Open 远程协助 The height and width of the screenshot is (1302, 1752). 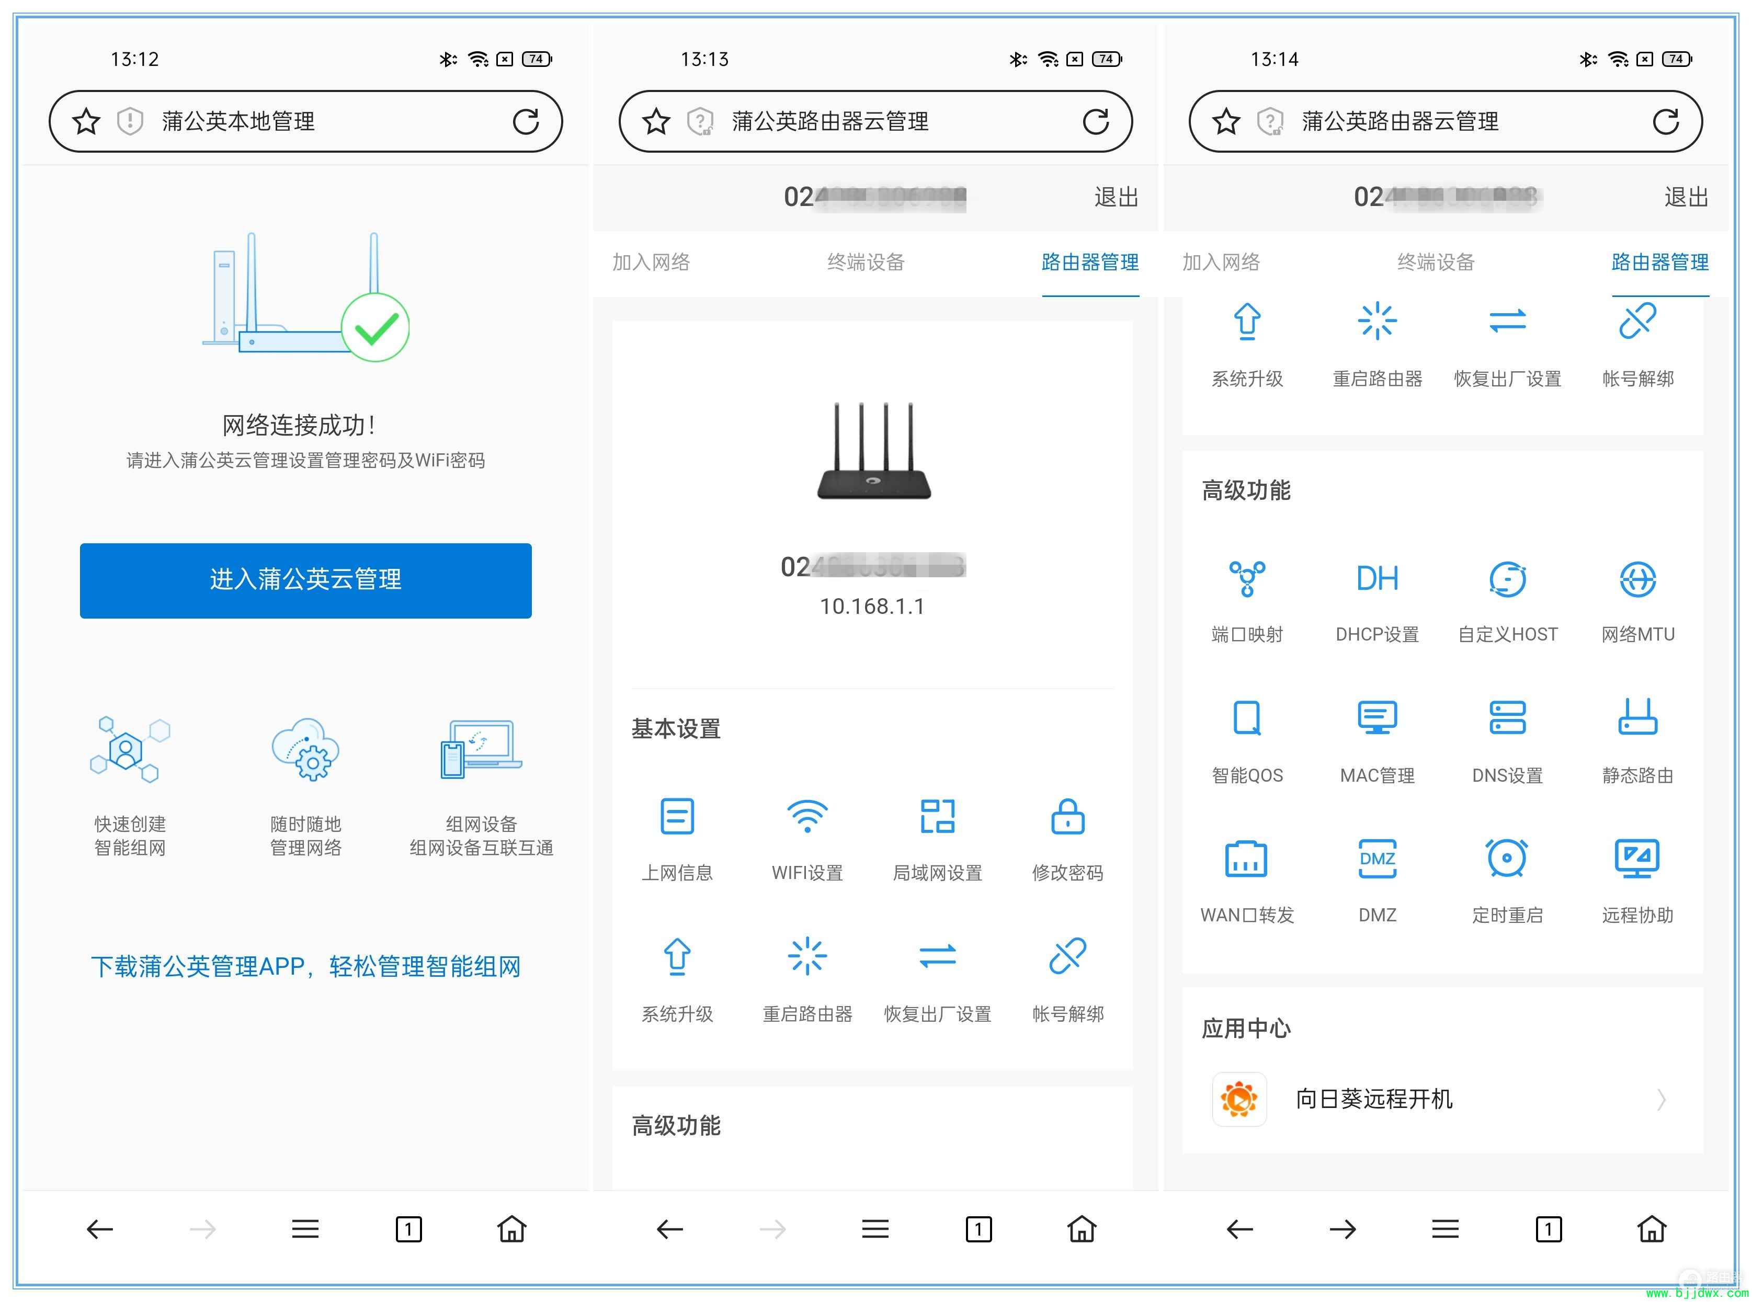(1637, 881)
